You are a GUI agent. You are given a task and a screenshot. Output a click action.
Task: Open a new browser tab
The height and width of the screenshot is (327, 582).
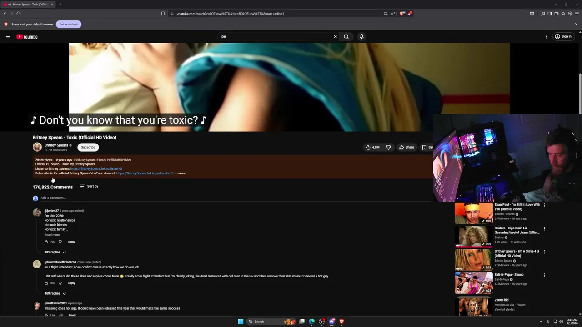60,5
